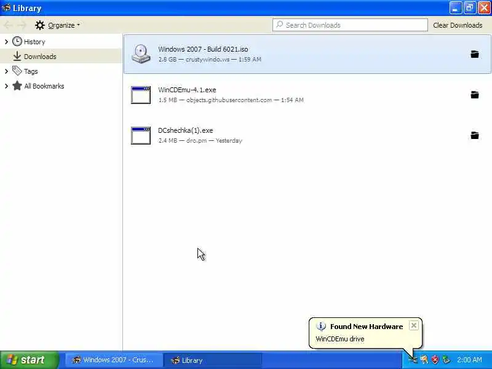Open containing folder for Windows 2007 ISO

point(474,54)
